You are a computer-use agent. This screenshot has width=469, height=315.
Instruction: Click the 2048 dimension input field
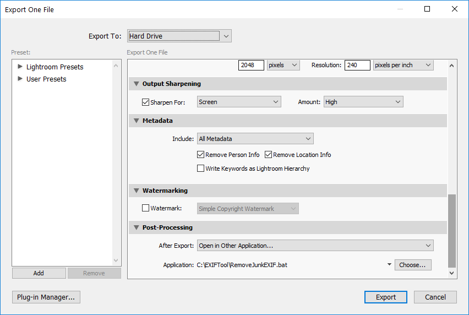point(251,65)
